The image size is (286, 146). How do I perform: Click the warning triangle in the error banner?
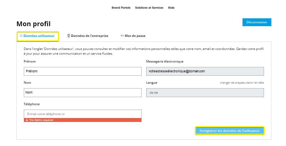[x=27, y=120]
